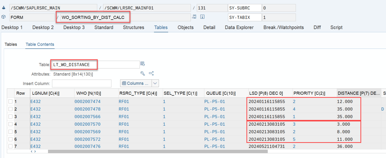Select the checkbox for row 7
Viewport: 386px width, 158px height.
pyautogui.click(x=10, y=146)
